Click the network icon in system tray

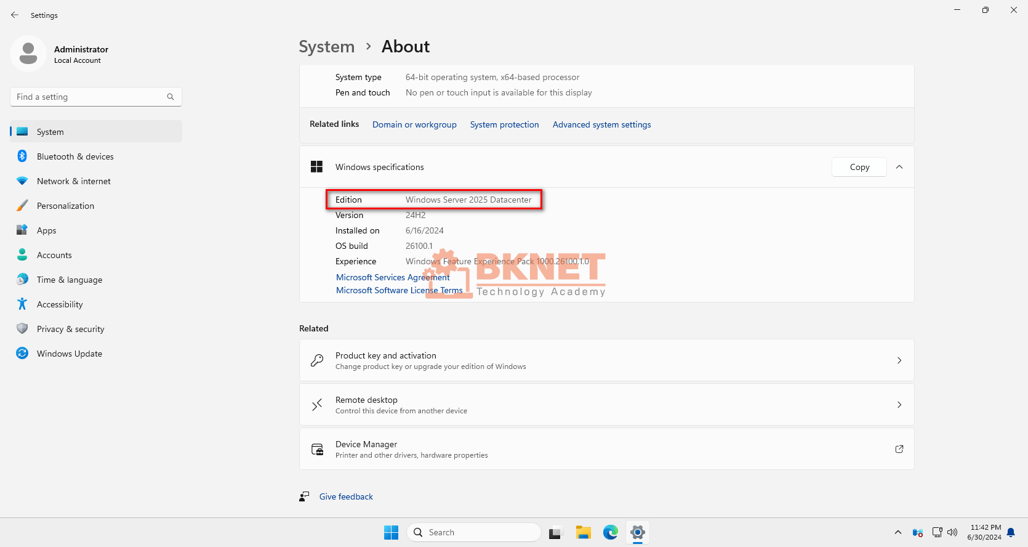point(937,532)
